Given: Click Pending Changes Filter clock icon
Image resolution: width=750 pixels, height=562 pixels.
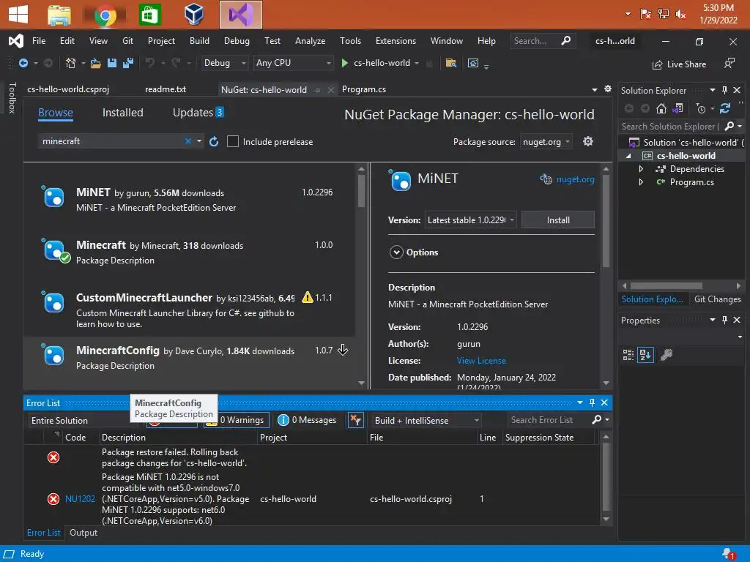Looking at the screenshot, I should [701, 109].
